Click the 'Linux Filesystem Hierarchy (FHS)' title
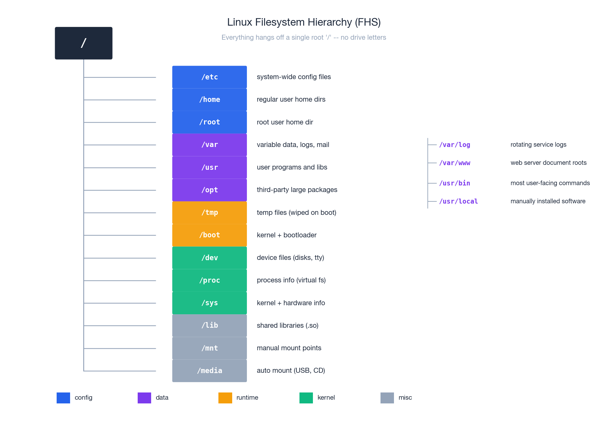This screenshot has width=608, height=430. [304, 22]
